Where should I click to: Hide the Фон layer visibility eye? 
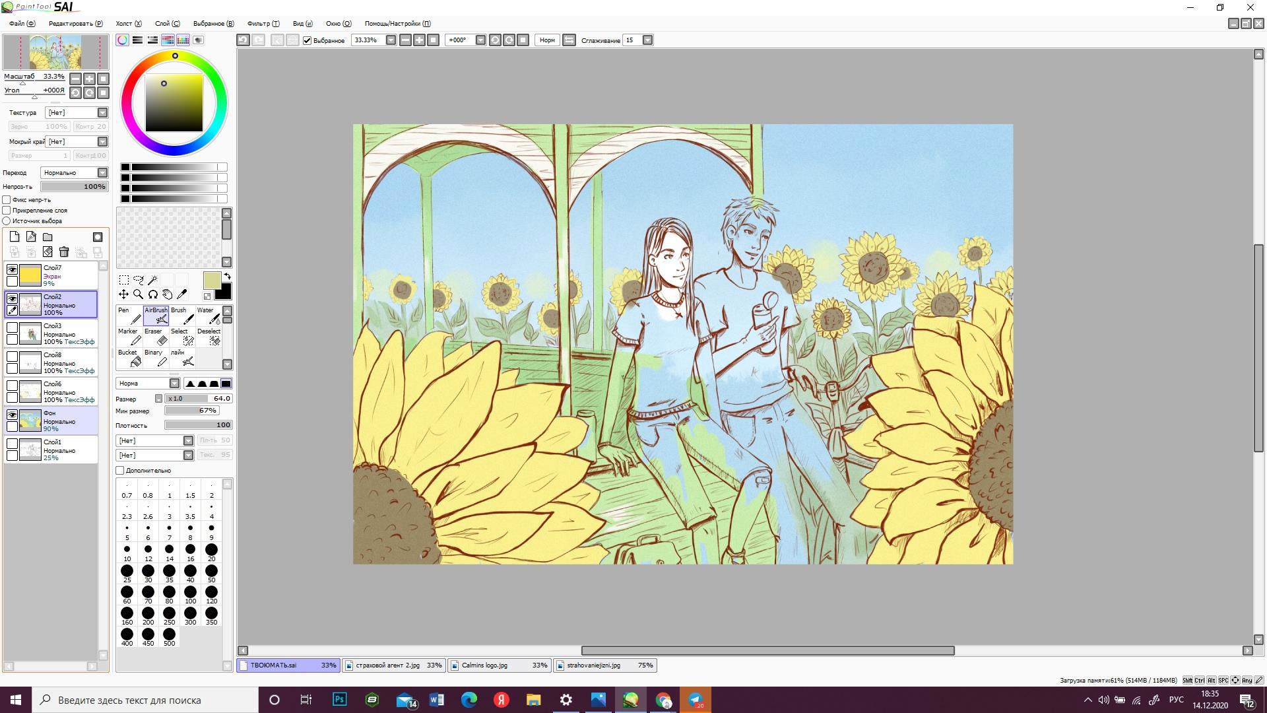point(12,415)
